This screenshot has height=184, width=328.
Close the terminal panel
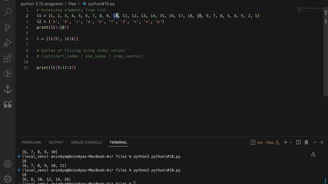click(x=322, y=142)
